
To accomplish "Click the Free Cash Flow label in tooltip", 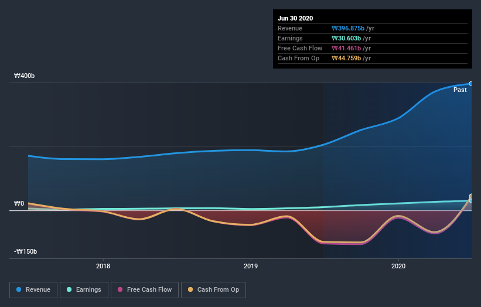I will pyautogui.click(x=300, y=49).
